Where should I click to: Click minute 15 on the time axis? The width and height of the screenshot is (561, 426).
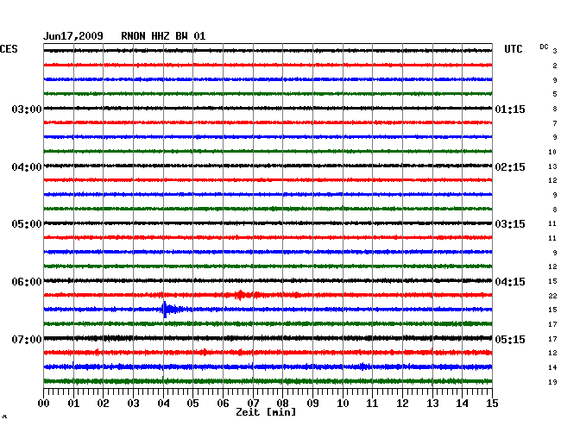pos(492,403)
